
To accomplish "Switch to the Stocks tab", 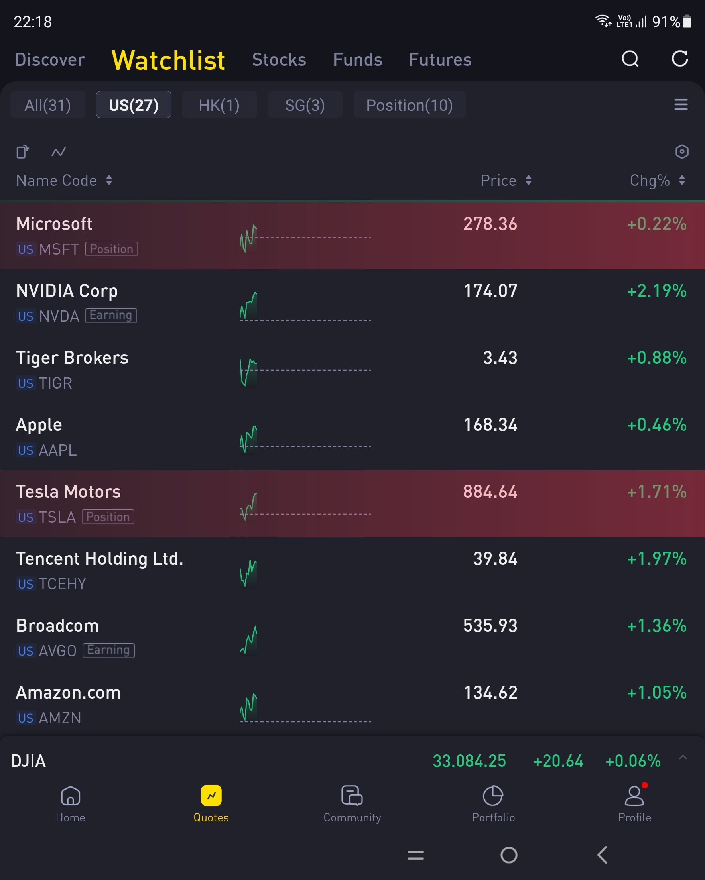I will click(x=279, y=60).
